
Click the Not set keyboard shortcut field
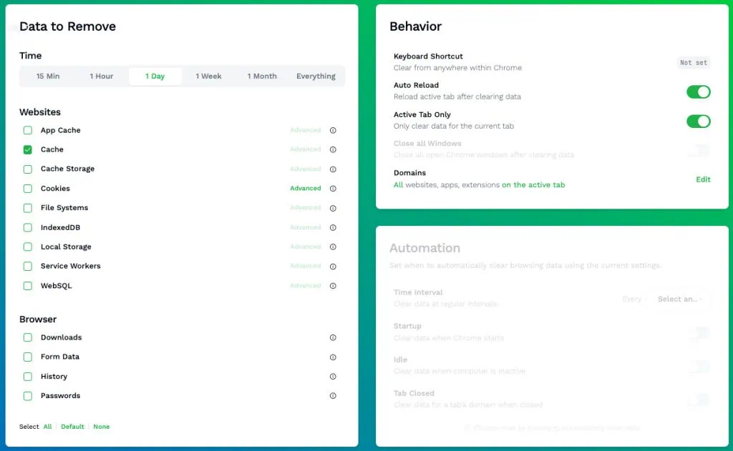(693, 62)
